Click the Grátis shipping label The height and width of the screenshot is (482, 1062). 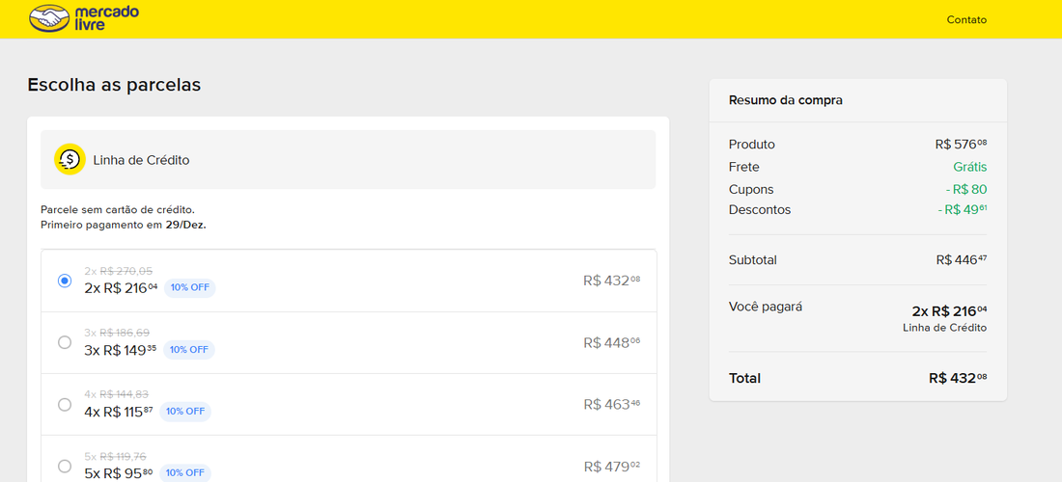click(970, 167)
